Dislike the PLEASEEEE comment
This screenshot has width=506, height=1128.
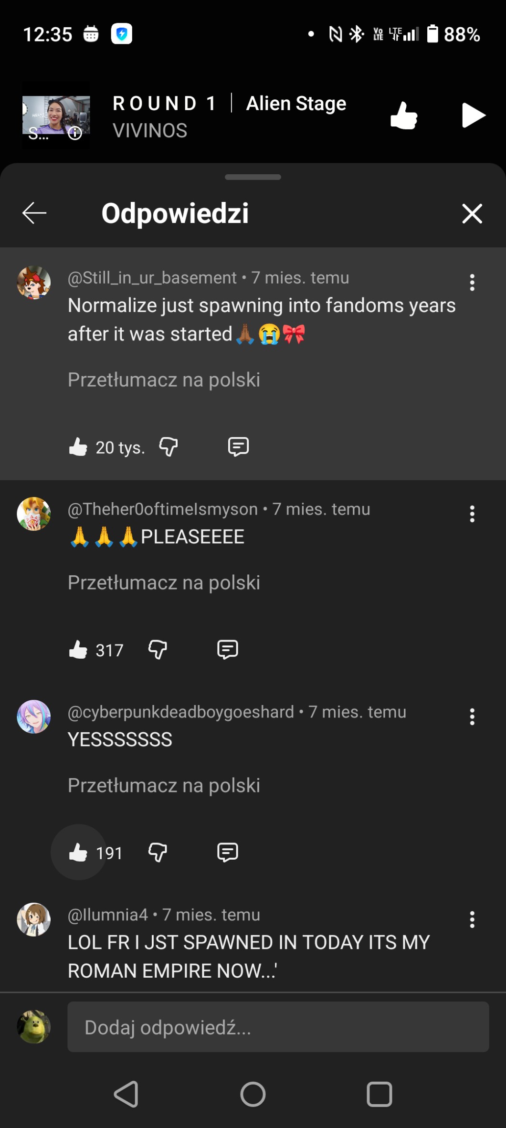pyautogui.click(x=158, y=650)
